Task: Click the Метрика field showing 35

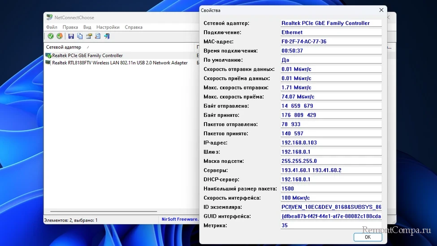Action: click(331, 225)
